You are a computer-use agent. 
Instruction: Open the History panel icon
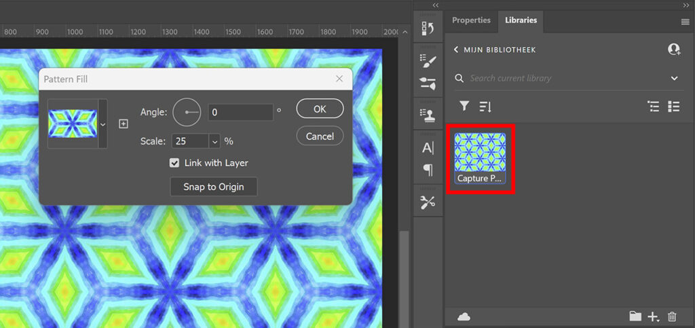tap(428, 29)
